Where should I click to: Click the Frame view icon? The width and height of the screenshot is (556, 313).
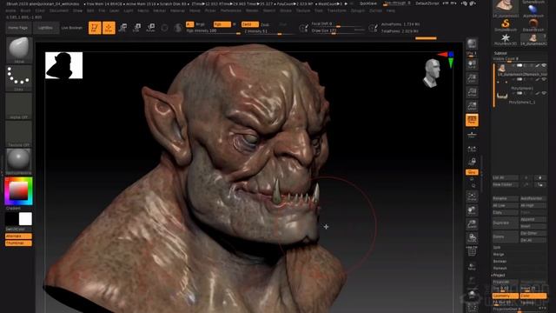click(x=472, y=196)
